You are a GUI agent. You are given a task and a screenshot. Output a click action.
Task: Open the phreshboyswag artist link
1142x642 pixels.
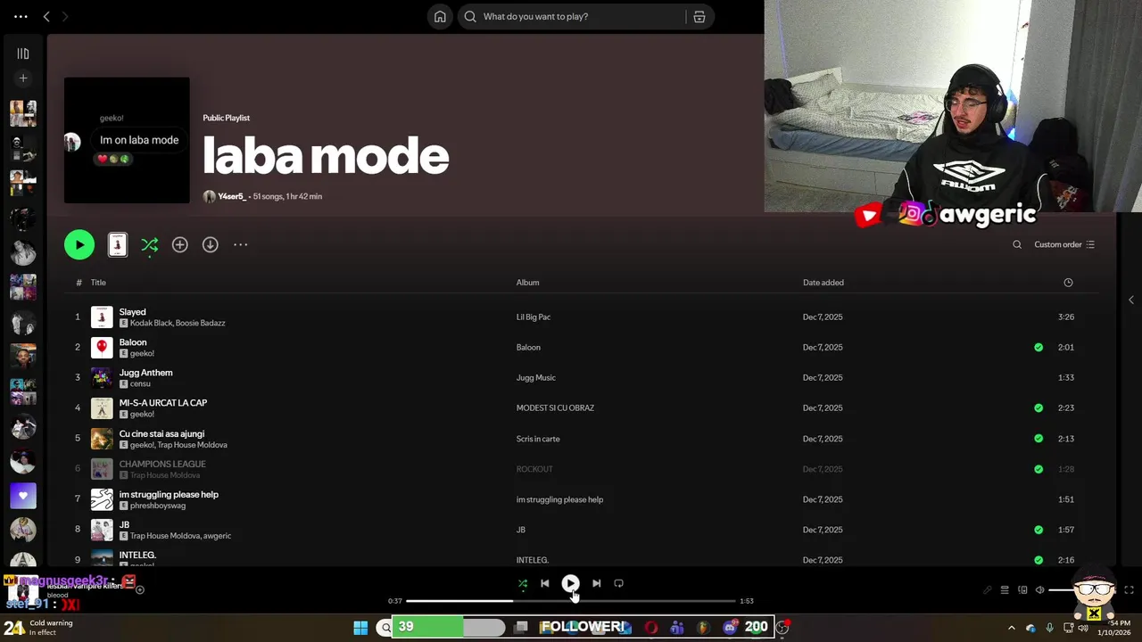tap(158, 506)
